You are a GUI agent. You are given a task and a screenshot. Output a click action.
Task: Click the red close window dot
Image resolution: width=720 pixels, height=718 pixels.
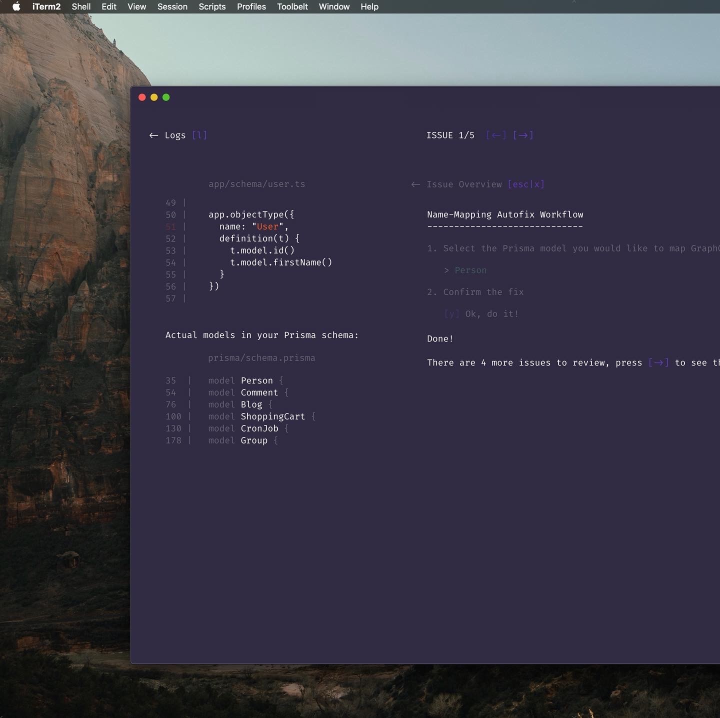[142, 97]
